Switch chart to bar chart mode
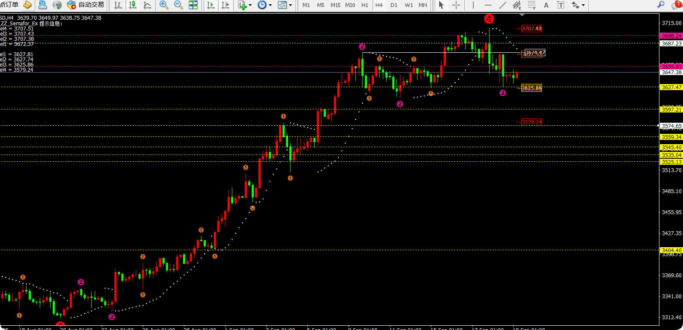The image size is (683, 330). (118, 5)
